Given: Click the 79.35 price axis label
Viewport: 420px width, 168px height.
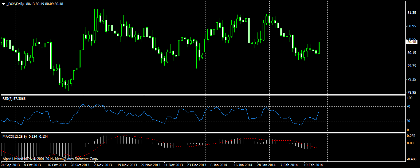Looking at the screenshot, I should click(x=411, y=79).
